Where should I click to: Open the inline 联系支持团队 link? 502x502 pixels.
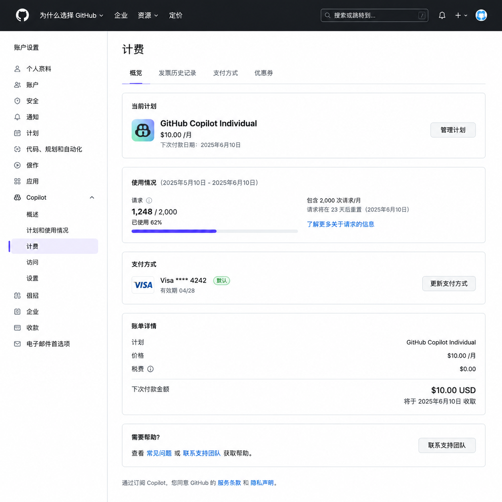(202, 453)
